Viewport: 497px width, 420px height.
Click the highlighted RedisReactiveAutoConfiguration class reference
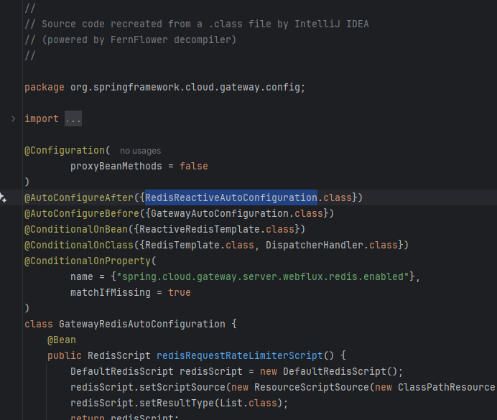tap(231, 197)
